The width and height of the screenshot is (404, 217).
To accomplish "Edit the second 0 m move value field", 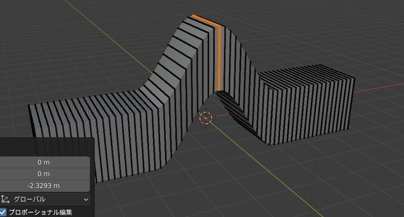I will point(44,174).
